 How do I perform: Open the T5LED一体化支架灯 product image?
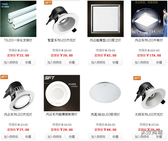tap(18, 19)
